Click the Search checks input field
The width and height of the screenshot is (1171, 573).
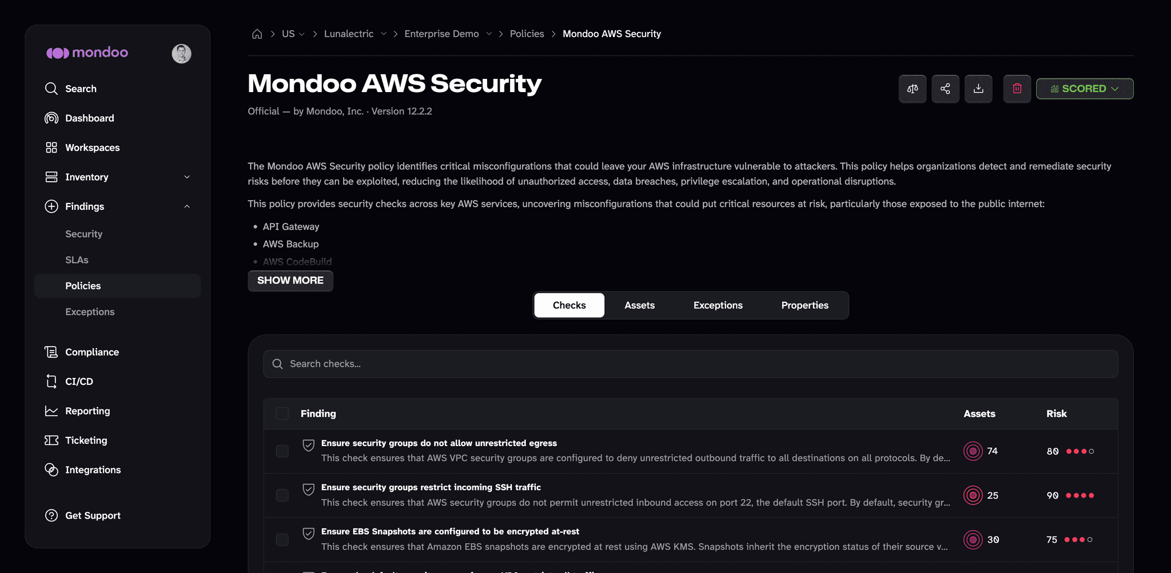690,364
